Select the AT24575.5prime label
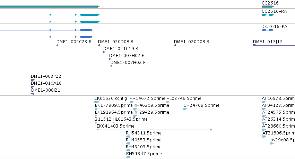The height and width of the screenshot is (159, 295). pos(278,112)
